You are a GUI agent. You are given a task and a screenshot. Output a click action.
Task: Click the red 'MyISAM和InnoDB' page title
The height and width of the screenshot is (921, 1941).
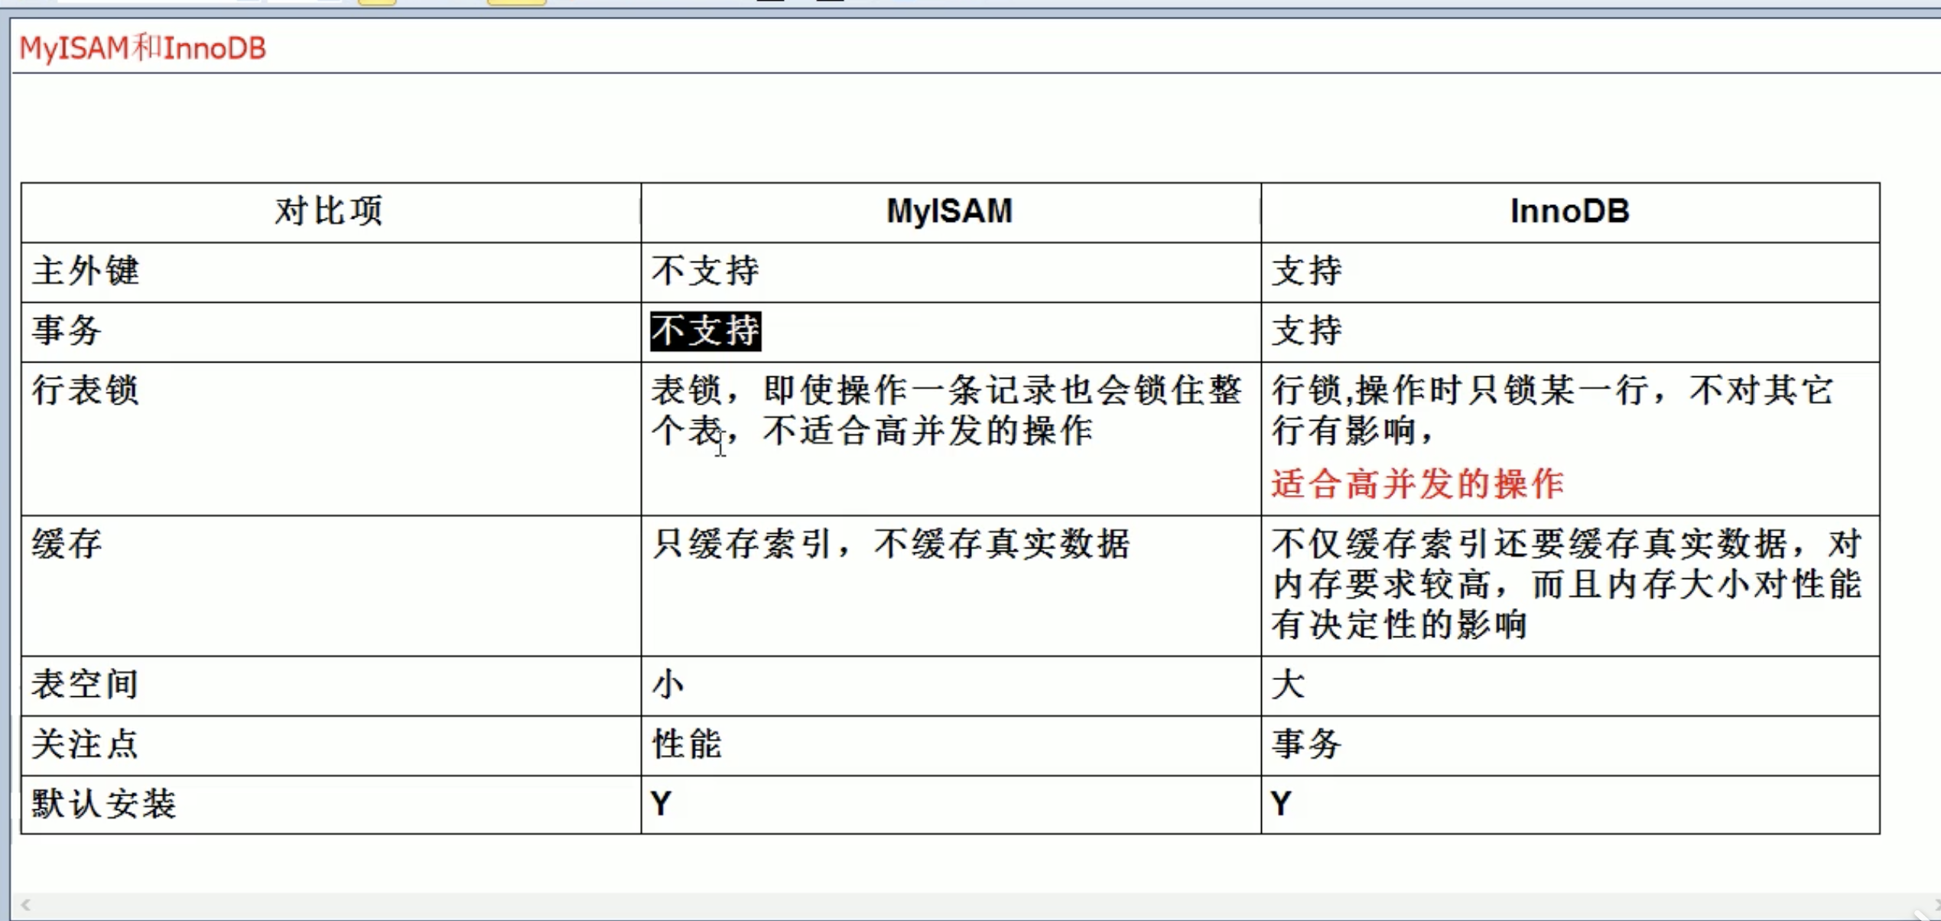point(142,48)
